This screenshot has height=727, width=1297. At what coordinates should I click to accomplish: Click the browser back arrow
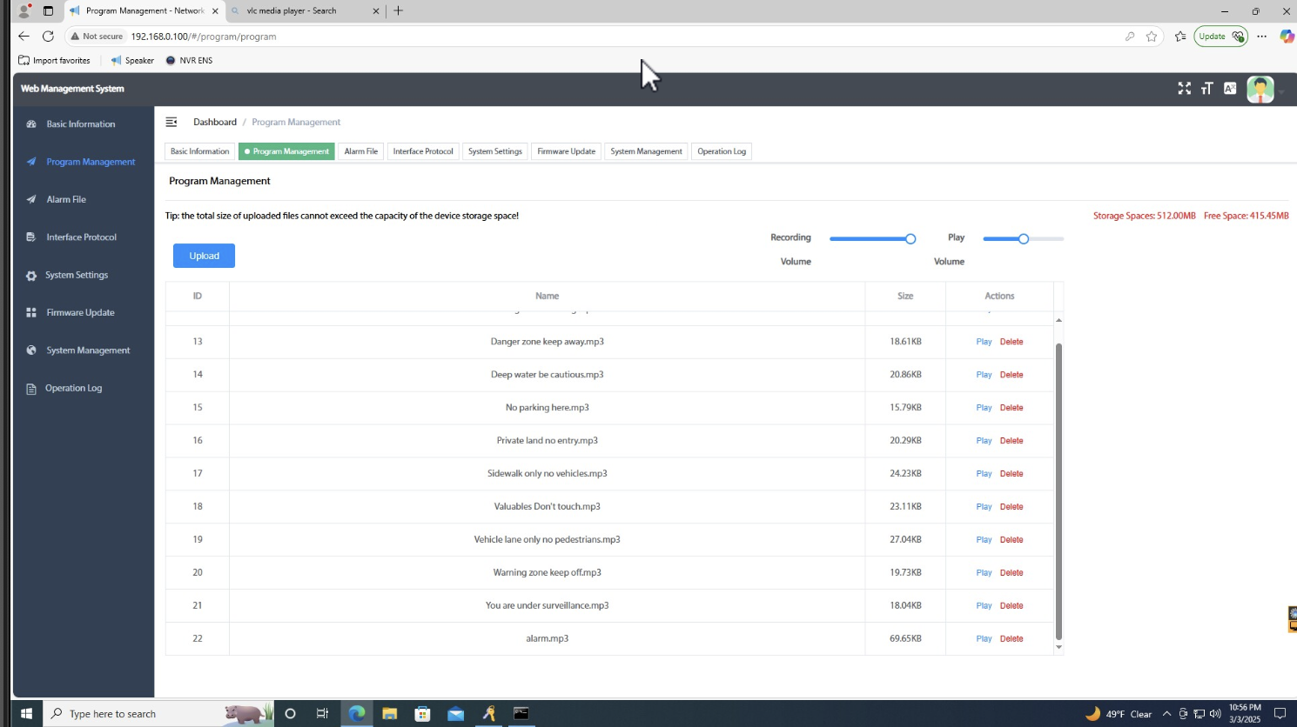tap(24, 37)
